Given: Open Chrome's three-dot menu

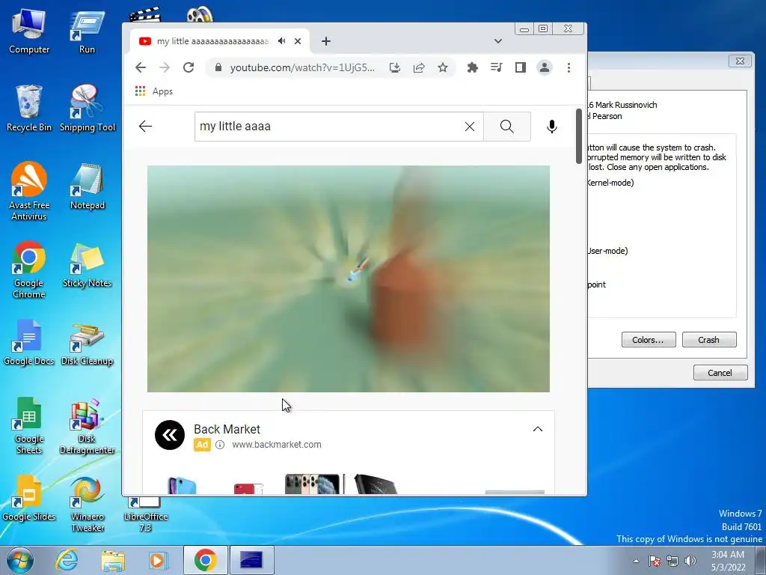Looking at the screenshot, I should click(x=569, y=67).
